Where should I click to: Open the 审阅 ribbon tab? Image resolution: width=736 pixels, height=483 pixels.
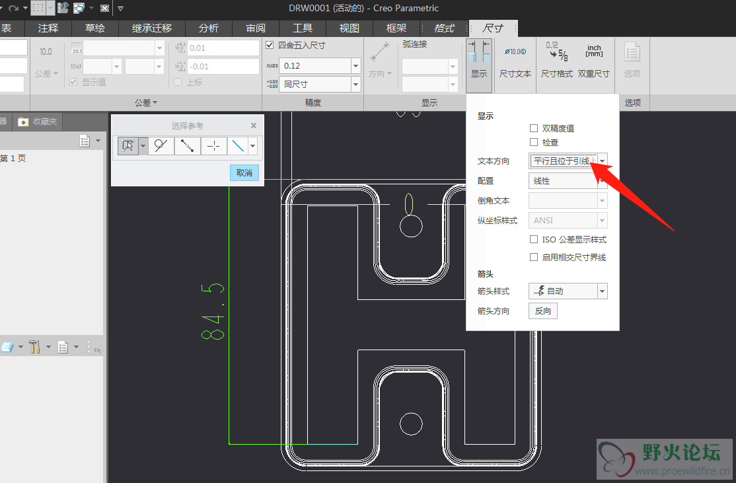(256, 28)
